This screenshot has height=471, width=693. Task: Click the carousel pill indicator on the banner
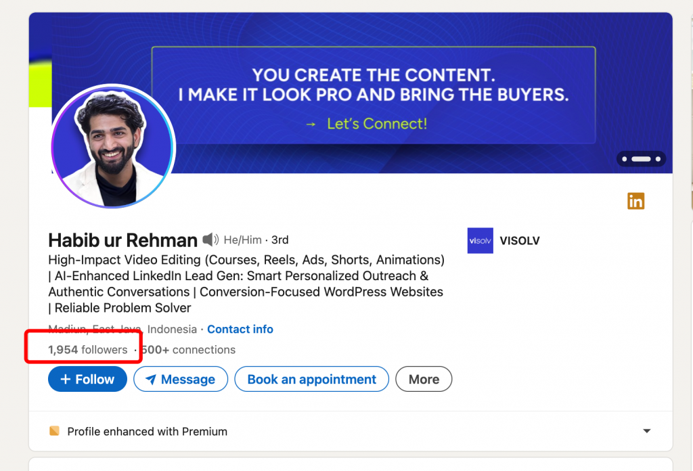(641, 158)
